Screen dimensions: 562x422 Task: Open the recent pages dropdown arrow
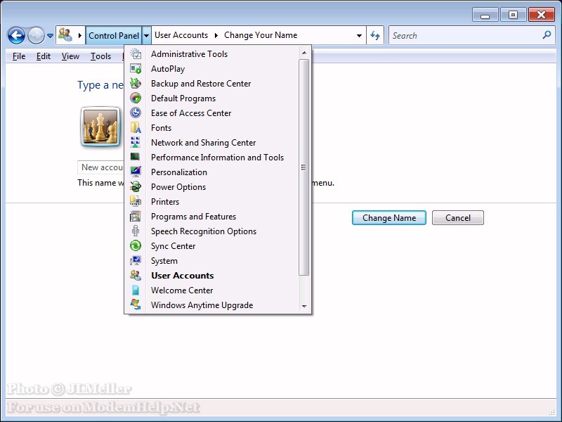click(50, 36)
